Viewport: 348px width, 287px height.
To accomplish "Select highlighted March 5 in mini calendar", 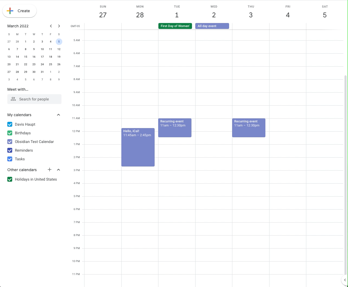I will pos(59,42).
